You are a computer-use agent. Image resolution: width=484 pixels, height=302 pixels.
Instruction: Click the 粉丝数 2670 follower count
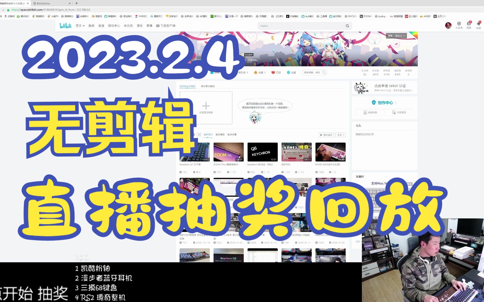[376, 72]
